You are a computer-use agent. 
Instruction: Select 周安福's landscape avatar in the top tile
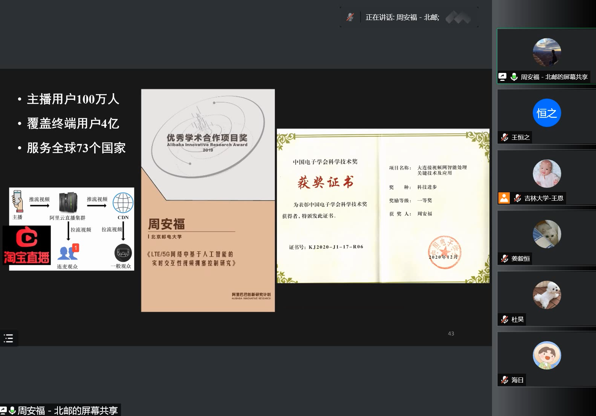click(x=546, y=52)
